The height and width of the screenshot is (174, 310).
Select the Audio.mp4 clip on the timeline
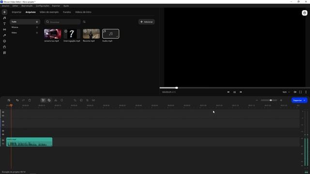coord(29,142)
